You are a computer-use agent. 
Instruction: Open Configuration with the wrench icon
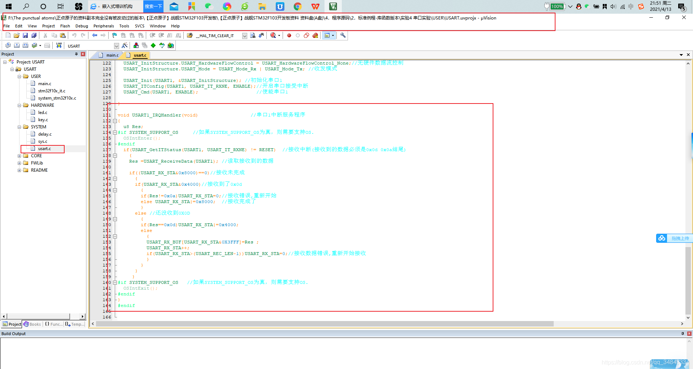(343, 35)
